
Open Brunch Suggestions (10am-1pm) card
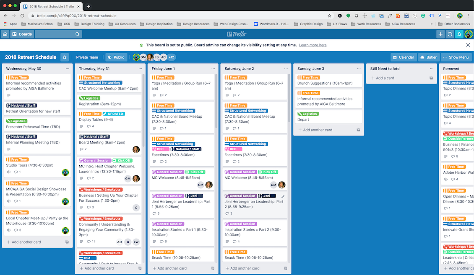click(328, 80)
